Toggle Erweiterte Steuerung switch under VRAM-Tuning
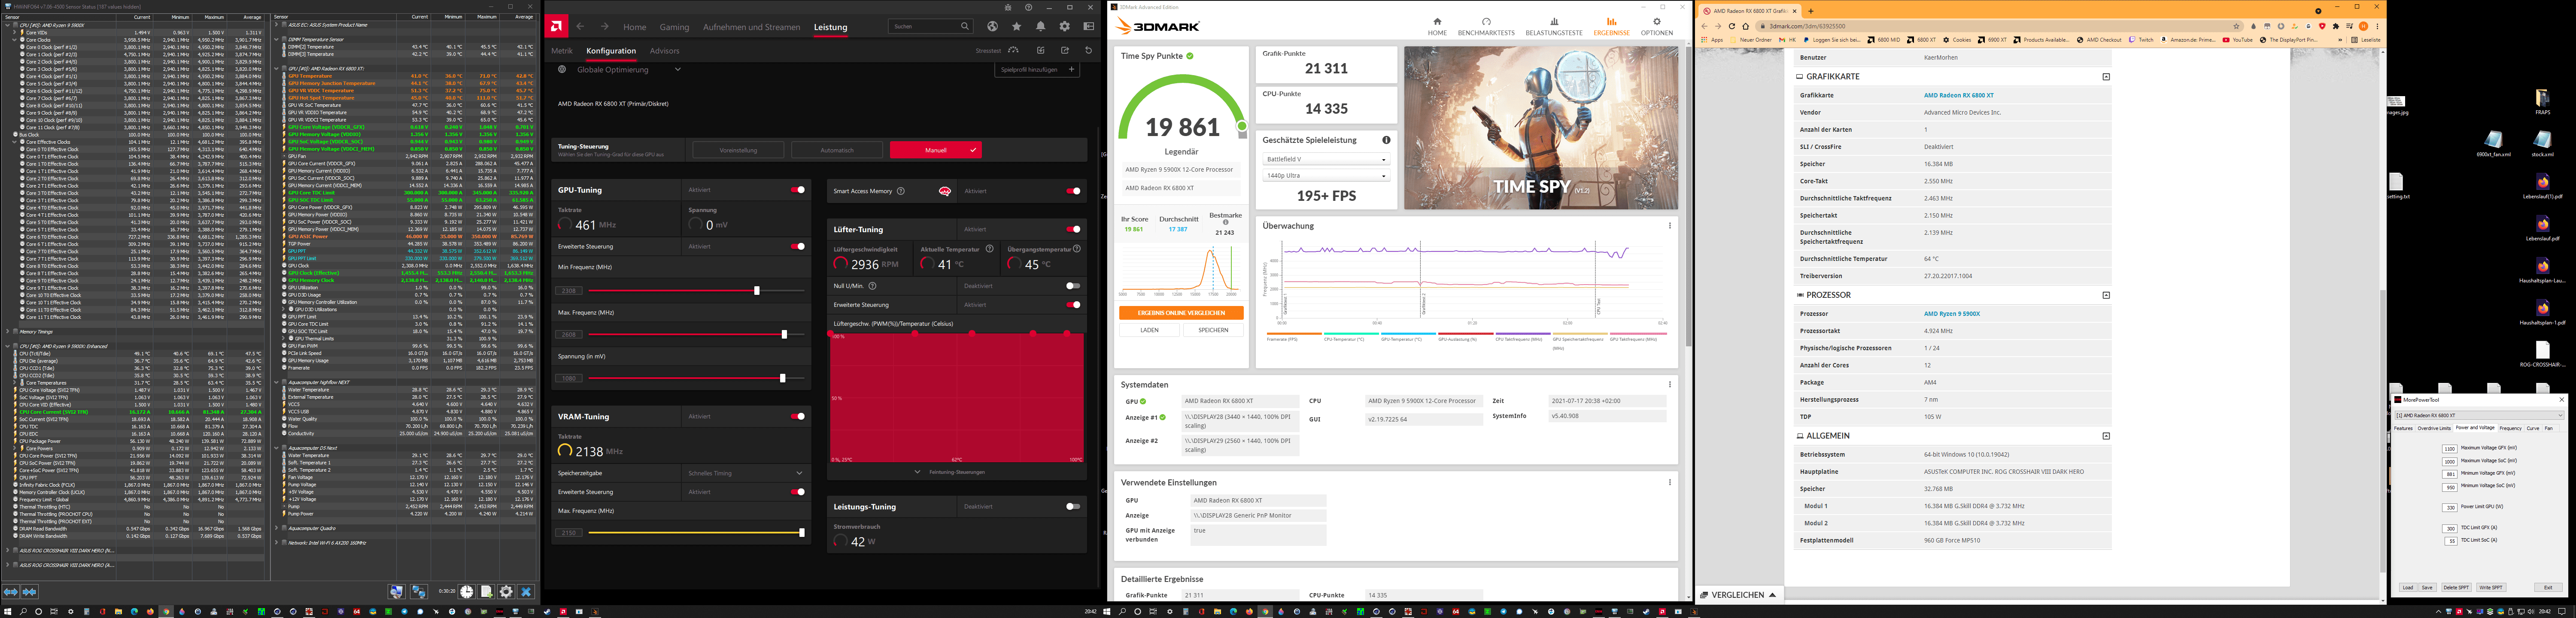Image resolution: width=2576 pixels, height=618 pixels. tap(798, 492)
